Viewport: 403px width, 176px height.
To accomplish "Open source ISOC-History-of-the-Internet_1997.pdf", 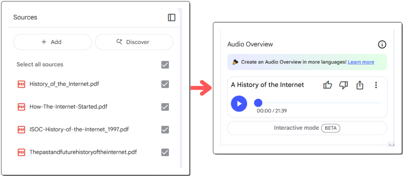I will click(79, 129).
